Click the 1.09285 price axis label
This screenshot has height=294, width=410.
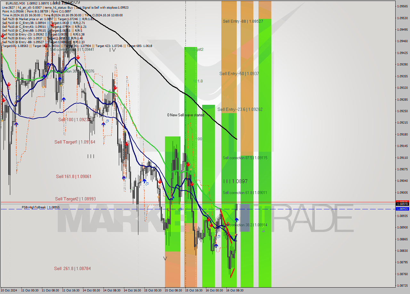pos(402,99)
